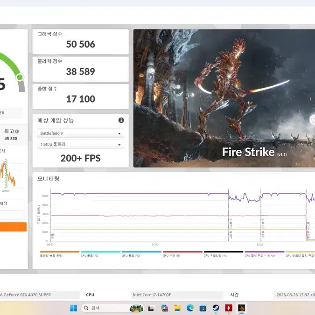Launch Microsoft 365 Copilot from taskbar

coord(165,308)
